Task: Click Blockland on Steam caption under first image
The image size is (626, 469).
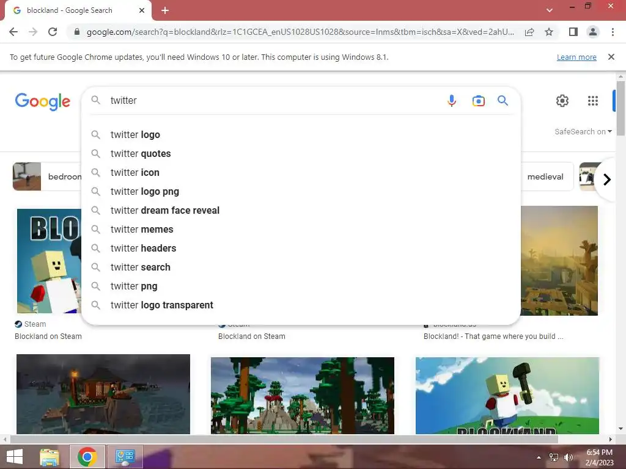Action: pos(48,336)
